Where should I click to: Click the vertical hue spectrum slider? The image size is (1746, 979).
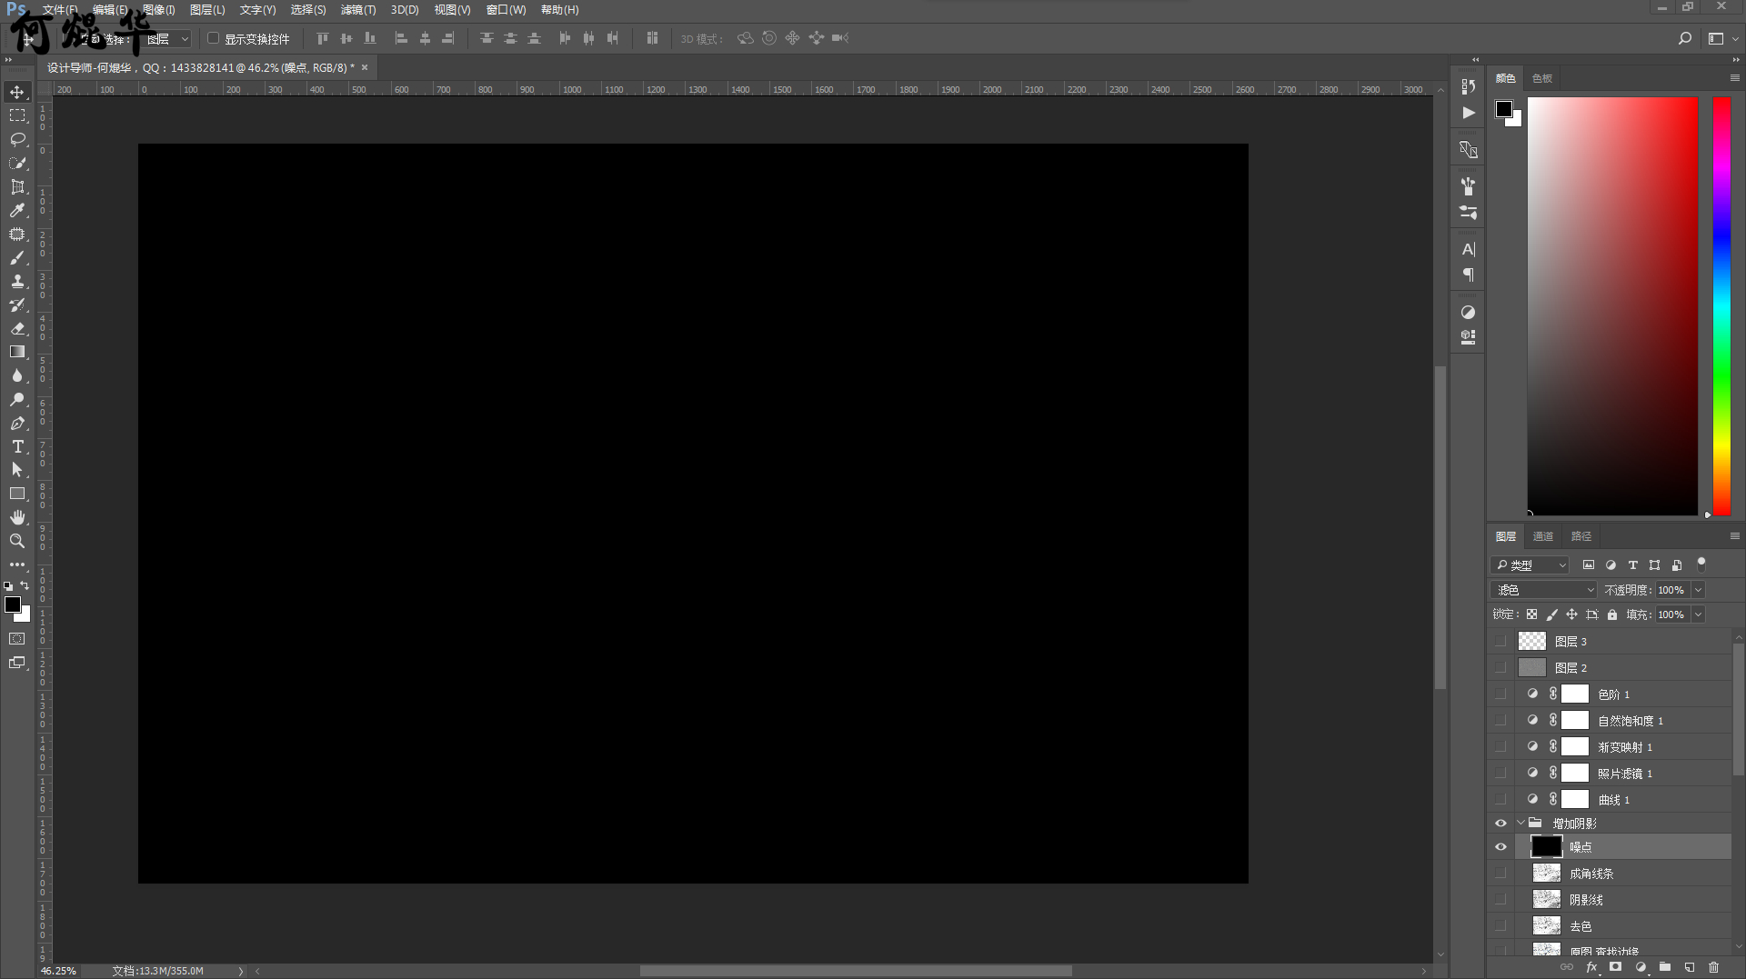(1721, 306)
